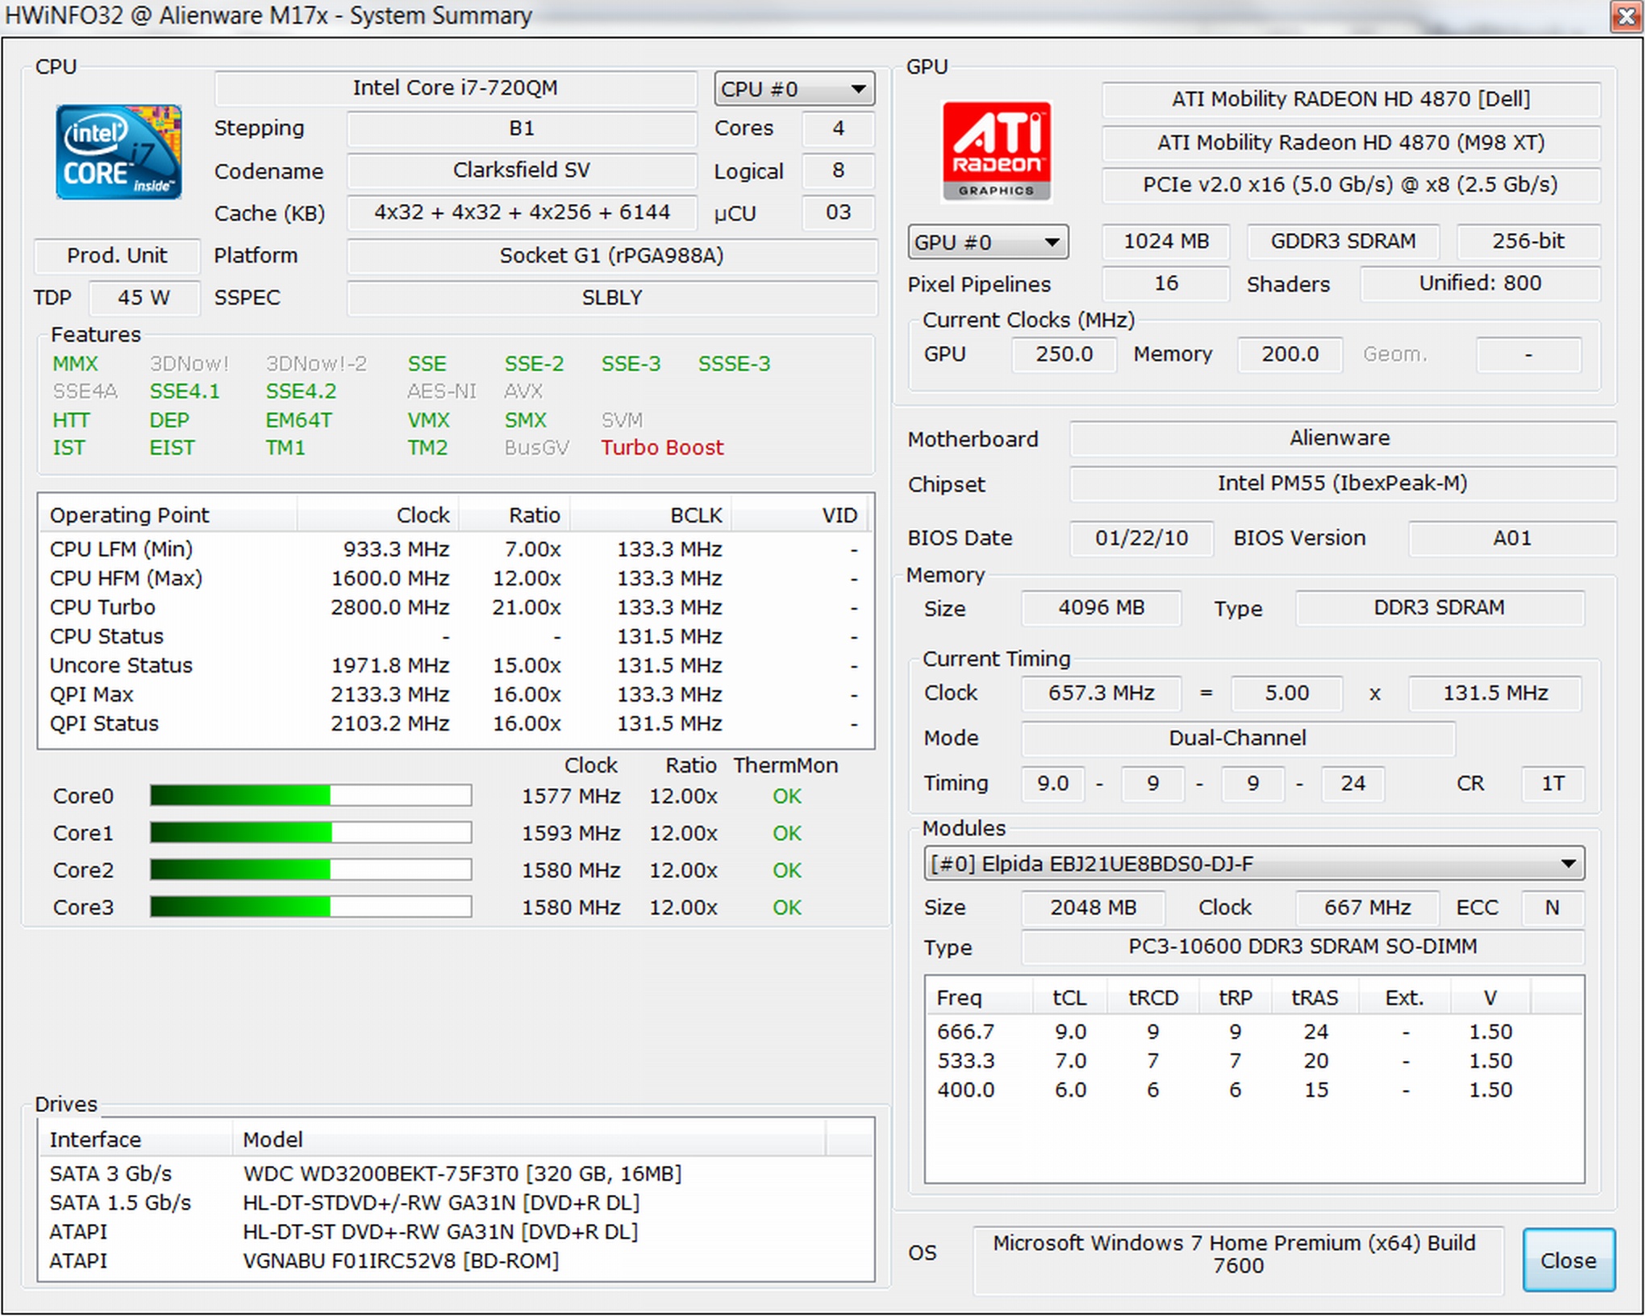Open the GPU #0 selector dropdown

click(987, 242)
